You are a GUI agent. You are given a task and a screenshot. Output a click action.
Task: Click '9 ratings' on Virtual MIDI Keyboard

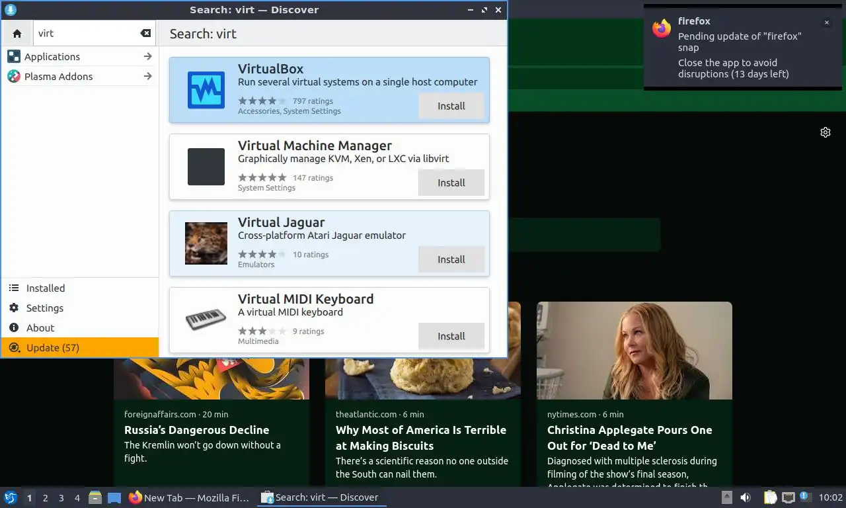click(x=309, y=331)
